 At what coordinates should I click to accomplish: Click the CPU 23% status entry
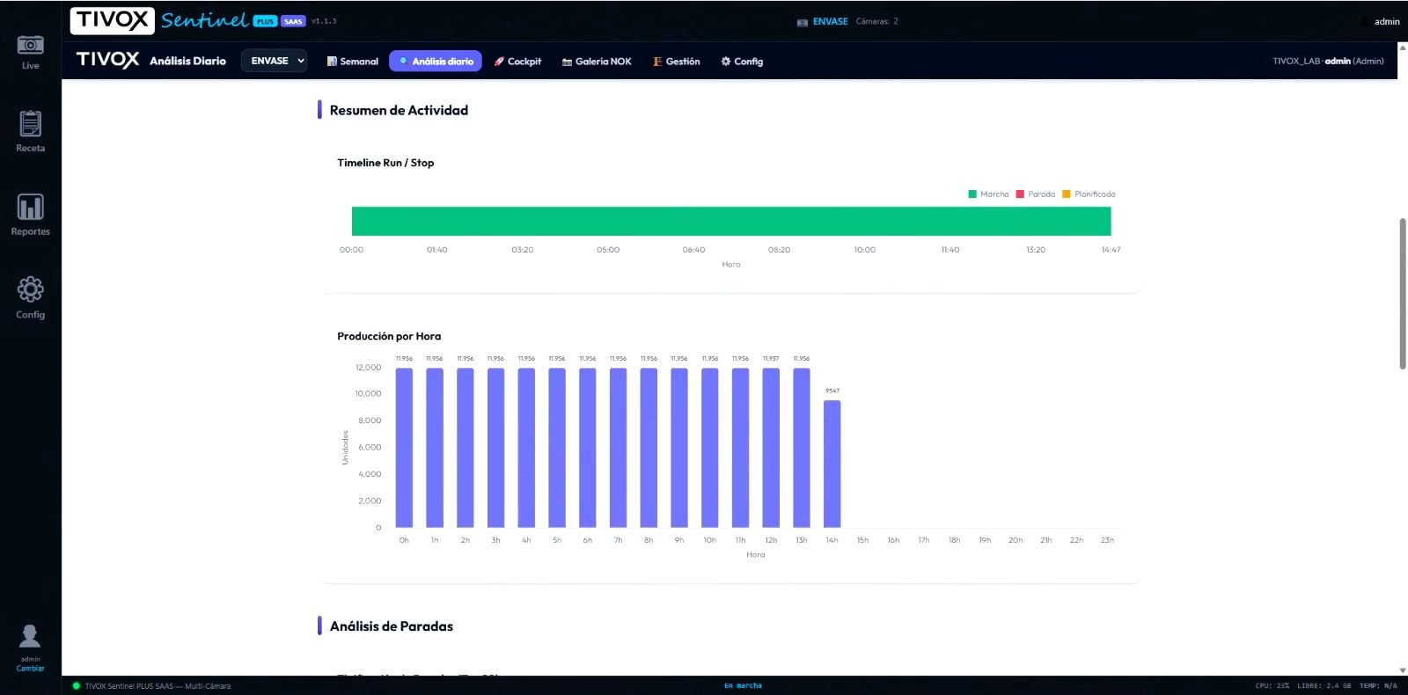[1272, 686]
